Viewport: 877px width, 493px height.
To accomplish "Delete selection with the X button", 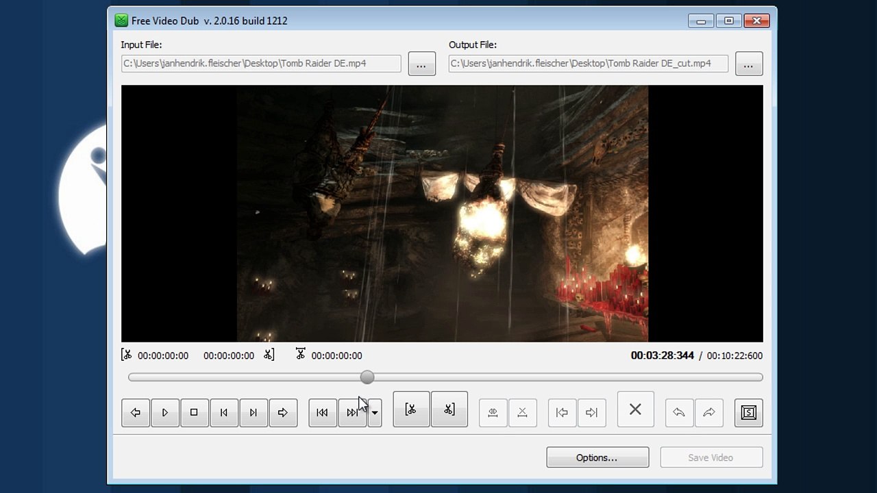I will point(635,409).
